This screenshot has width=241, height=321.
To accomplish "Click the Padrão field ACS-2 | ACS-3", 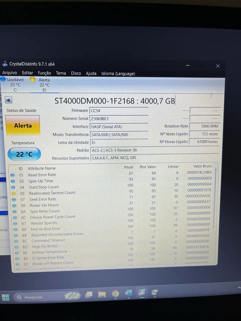I will [155, 150].
